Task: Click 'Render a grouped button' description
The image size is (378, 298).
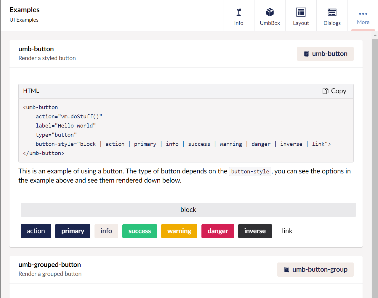Action: [x=50, y=274]
